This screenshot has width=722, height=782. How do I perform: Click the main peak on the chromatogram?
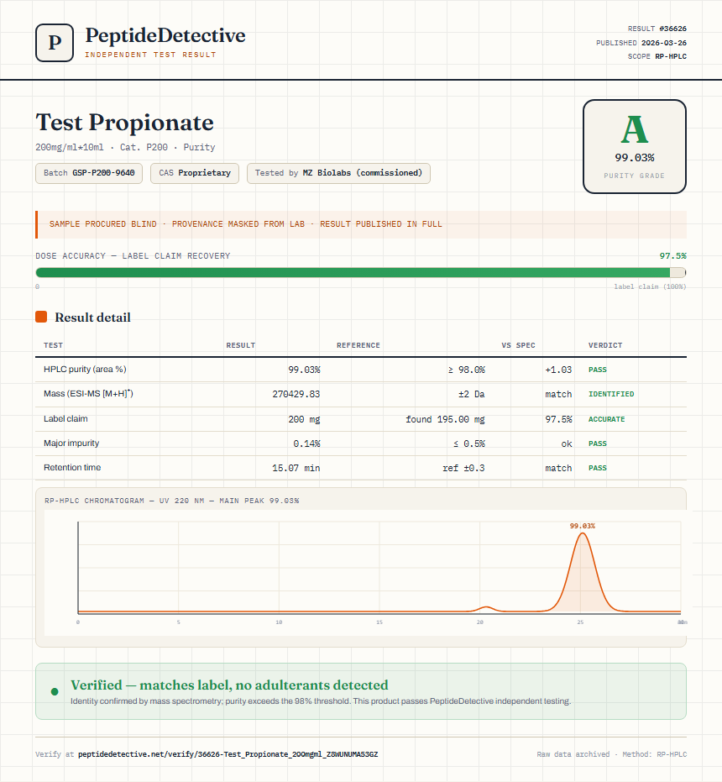point(582,574)
